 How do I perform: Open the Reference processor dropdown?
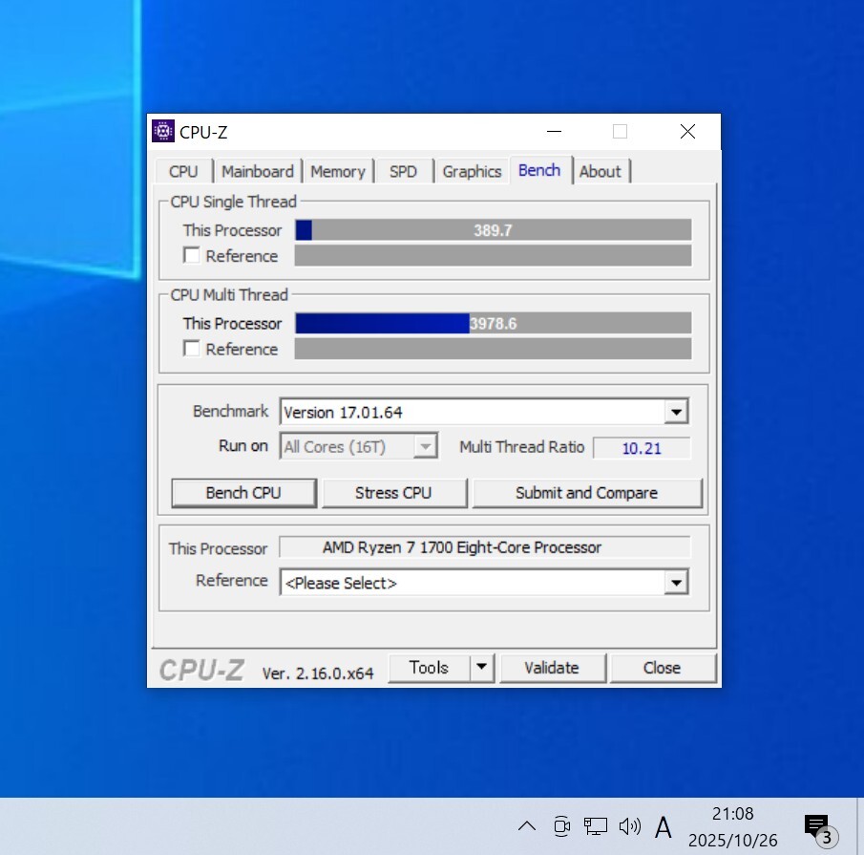click(x=676, y=583)
